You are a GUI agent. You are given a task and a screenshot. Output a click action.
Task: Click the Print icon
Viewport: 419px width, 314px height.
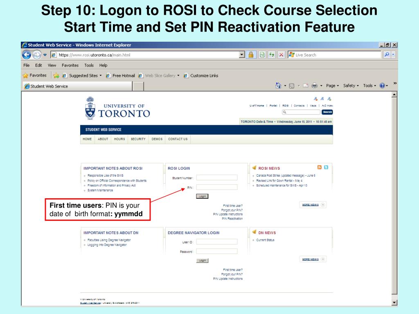tap(315, 86)
